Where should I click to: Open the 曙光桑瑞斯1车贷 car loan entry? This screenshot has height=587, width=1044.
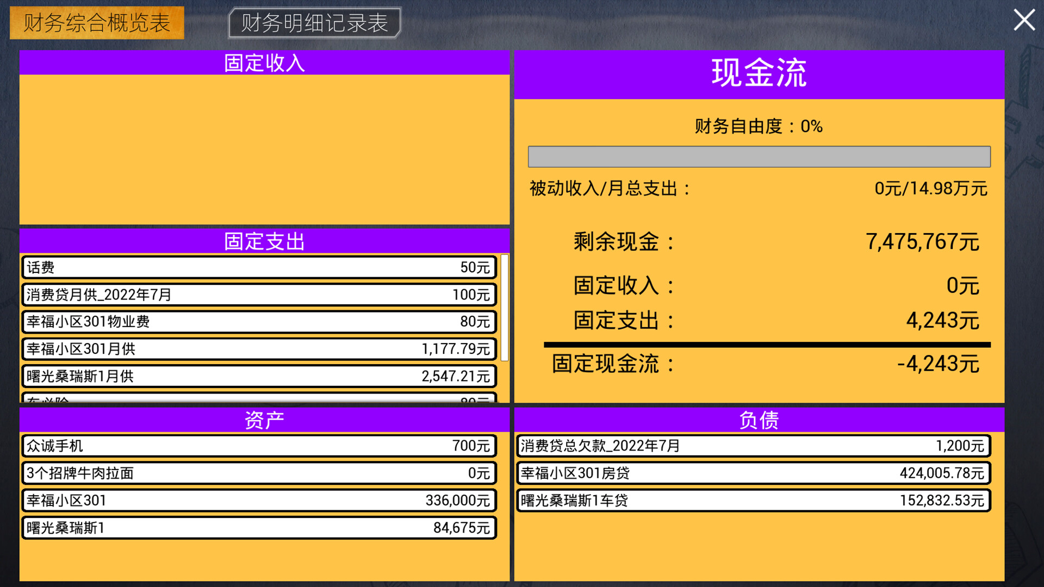[753, 500]
